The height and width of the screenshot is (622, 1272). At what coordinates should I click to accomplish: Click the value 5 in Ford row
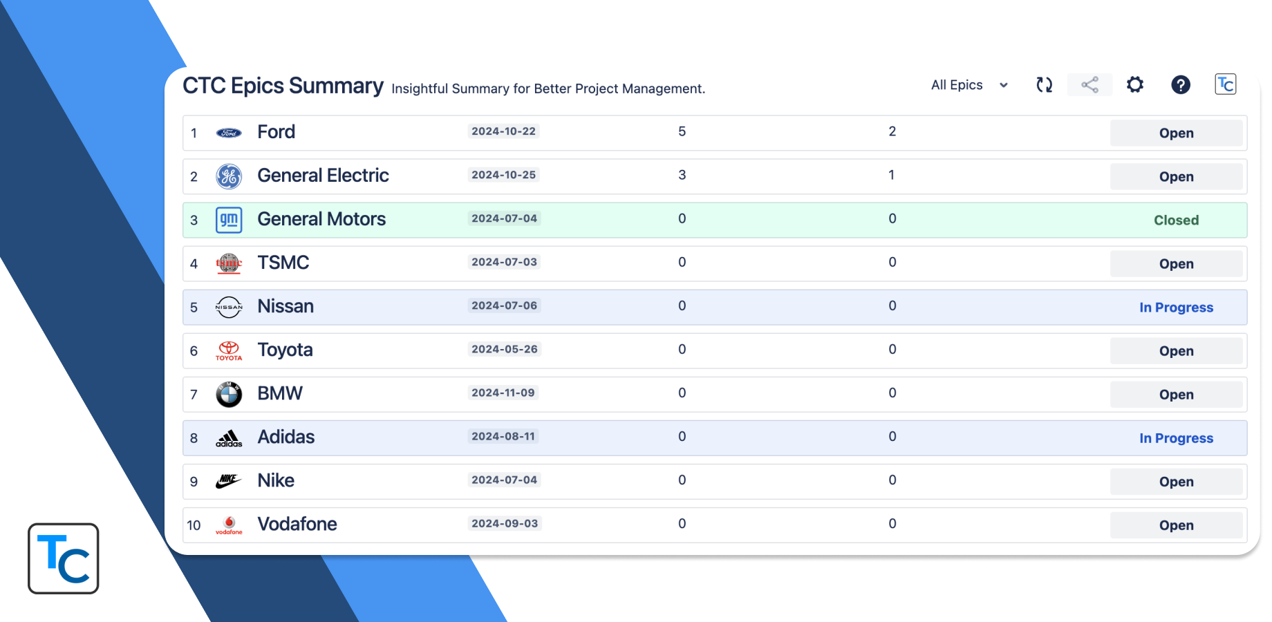pyautogui.click(x=682, y=131)
